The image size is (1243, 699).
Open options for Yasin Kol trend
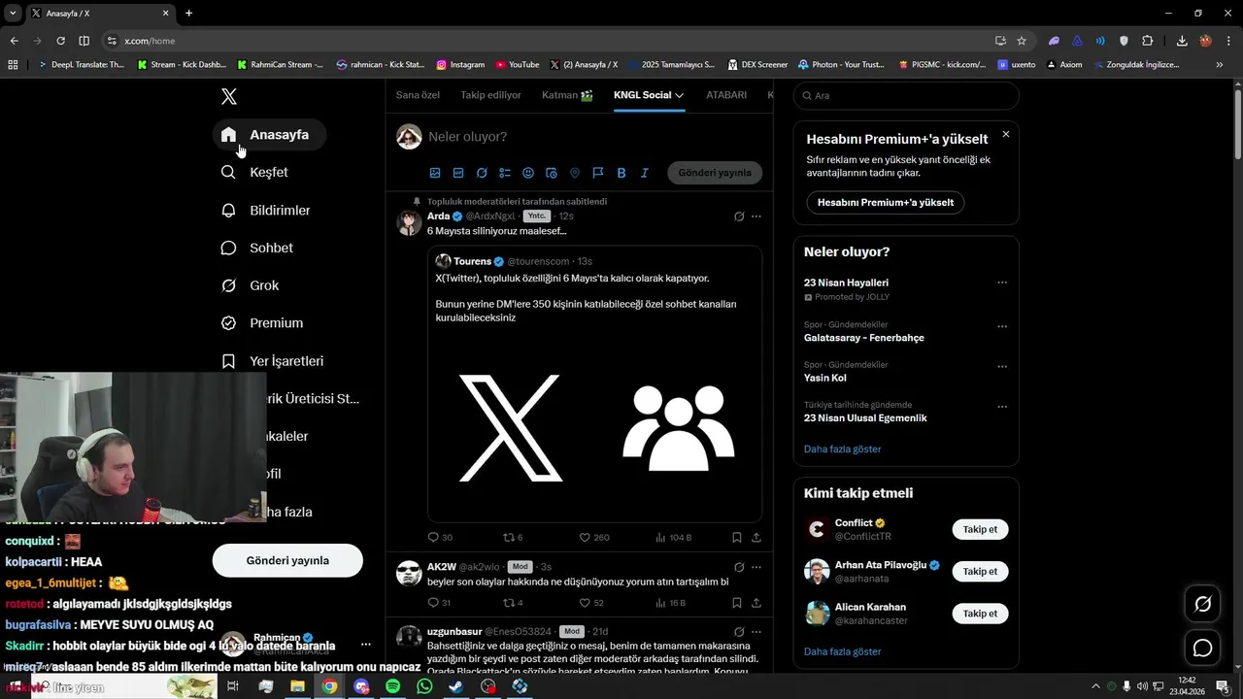click(x=1002, y=367)
